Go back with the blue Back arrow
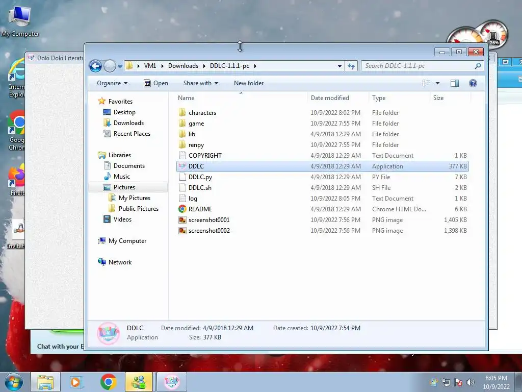Image resolution: width=522 pixels, height=392 pixels. [95, 66]
